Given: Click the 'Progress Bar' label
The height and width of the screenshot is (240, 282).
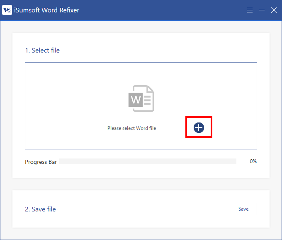Looking at the screenshot, I should coord(41,162).
